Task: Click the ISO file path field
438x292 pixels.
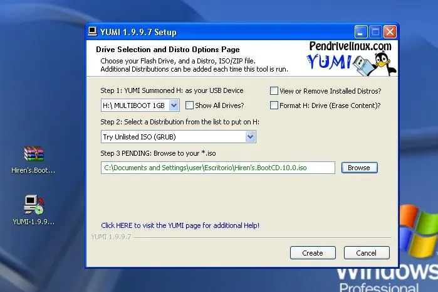Action: click(218, 168)
